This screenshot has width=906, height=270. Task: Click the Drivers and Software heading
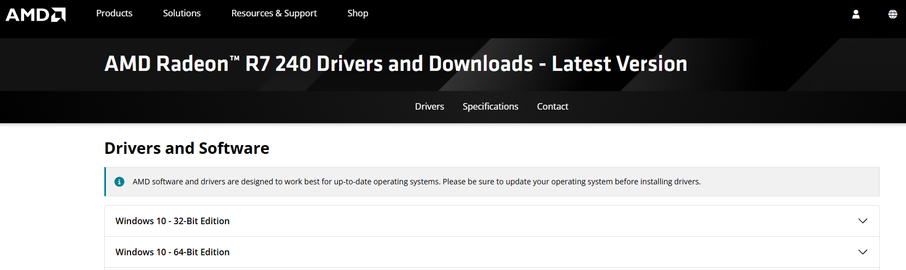187,148
